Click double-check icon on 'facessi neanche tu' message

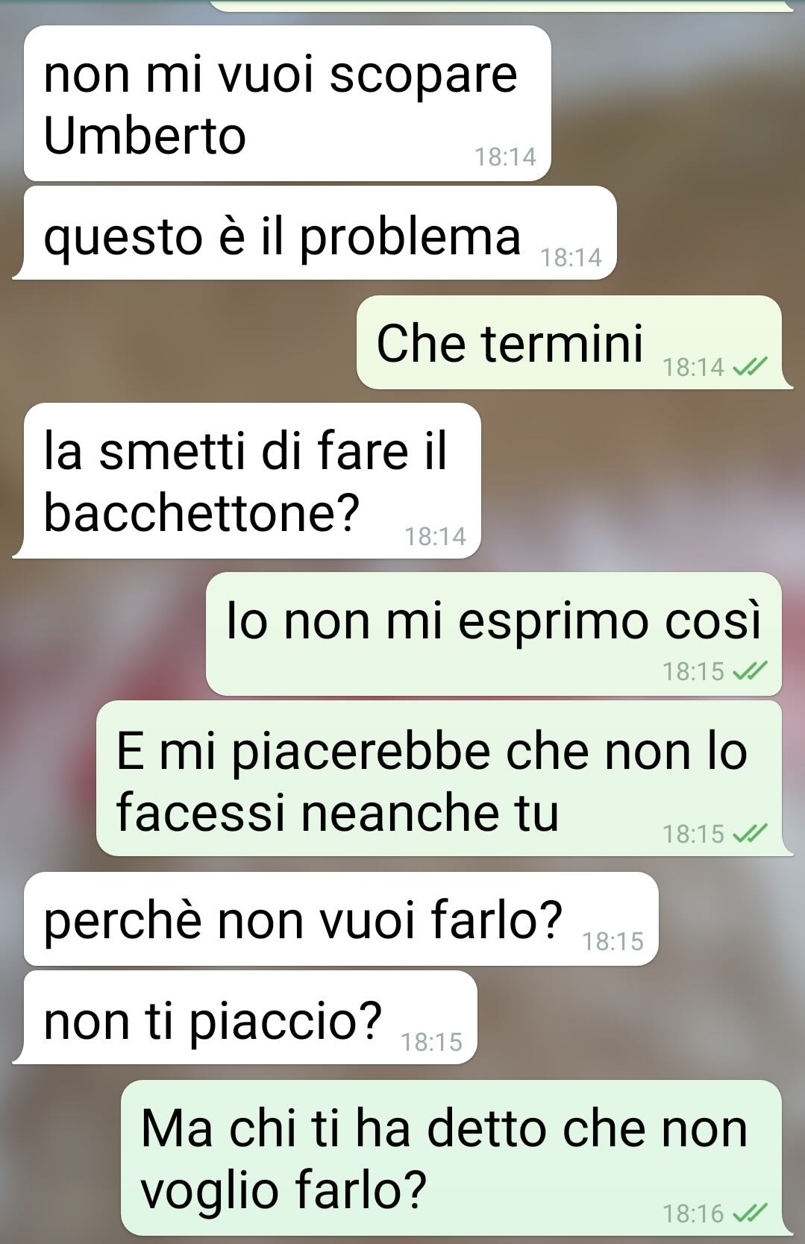coord(750,833)
